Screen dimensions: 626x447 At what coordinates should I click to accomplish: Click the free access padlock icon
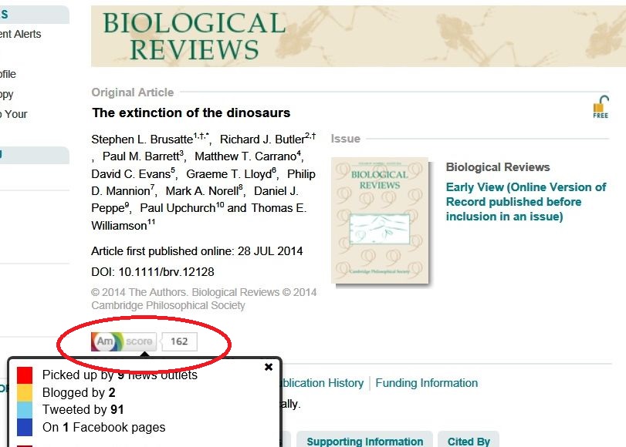tap(601, 106)
